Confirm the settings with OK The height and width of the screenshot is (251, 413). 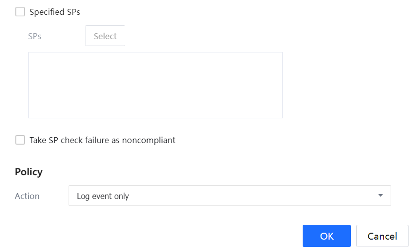pos(327,236)
